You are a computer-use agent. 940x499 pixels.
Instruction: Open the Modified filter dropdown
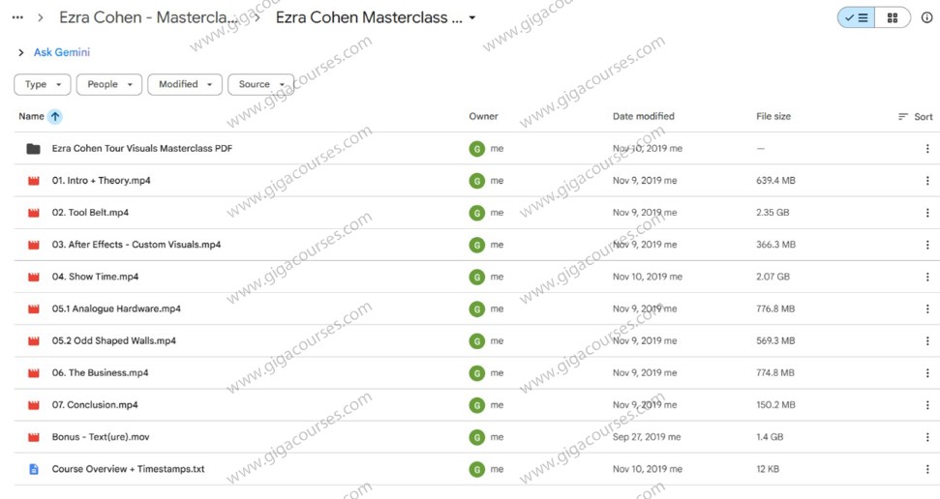click(x=185, y=84)
